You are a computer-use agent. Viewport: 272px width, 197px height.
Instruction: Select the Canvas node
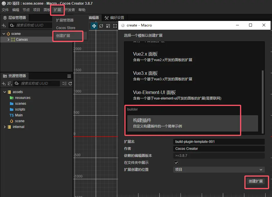[x=22, y=40]
